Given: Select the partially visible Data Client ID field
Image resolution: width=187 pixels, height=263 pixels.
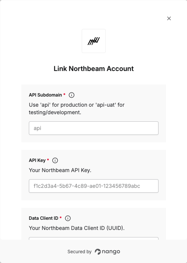Looking at the screenshot, I should [x=94, y=238].
